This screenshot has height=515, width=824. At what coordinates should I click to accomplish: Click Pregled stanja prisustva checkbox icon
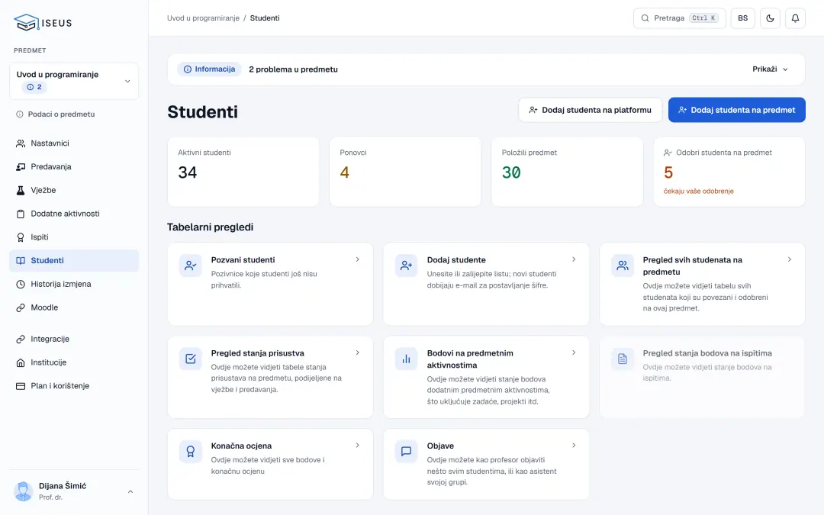(190, 359)
